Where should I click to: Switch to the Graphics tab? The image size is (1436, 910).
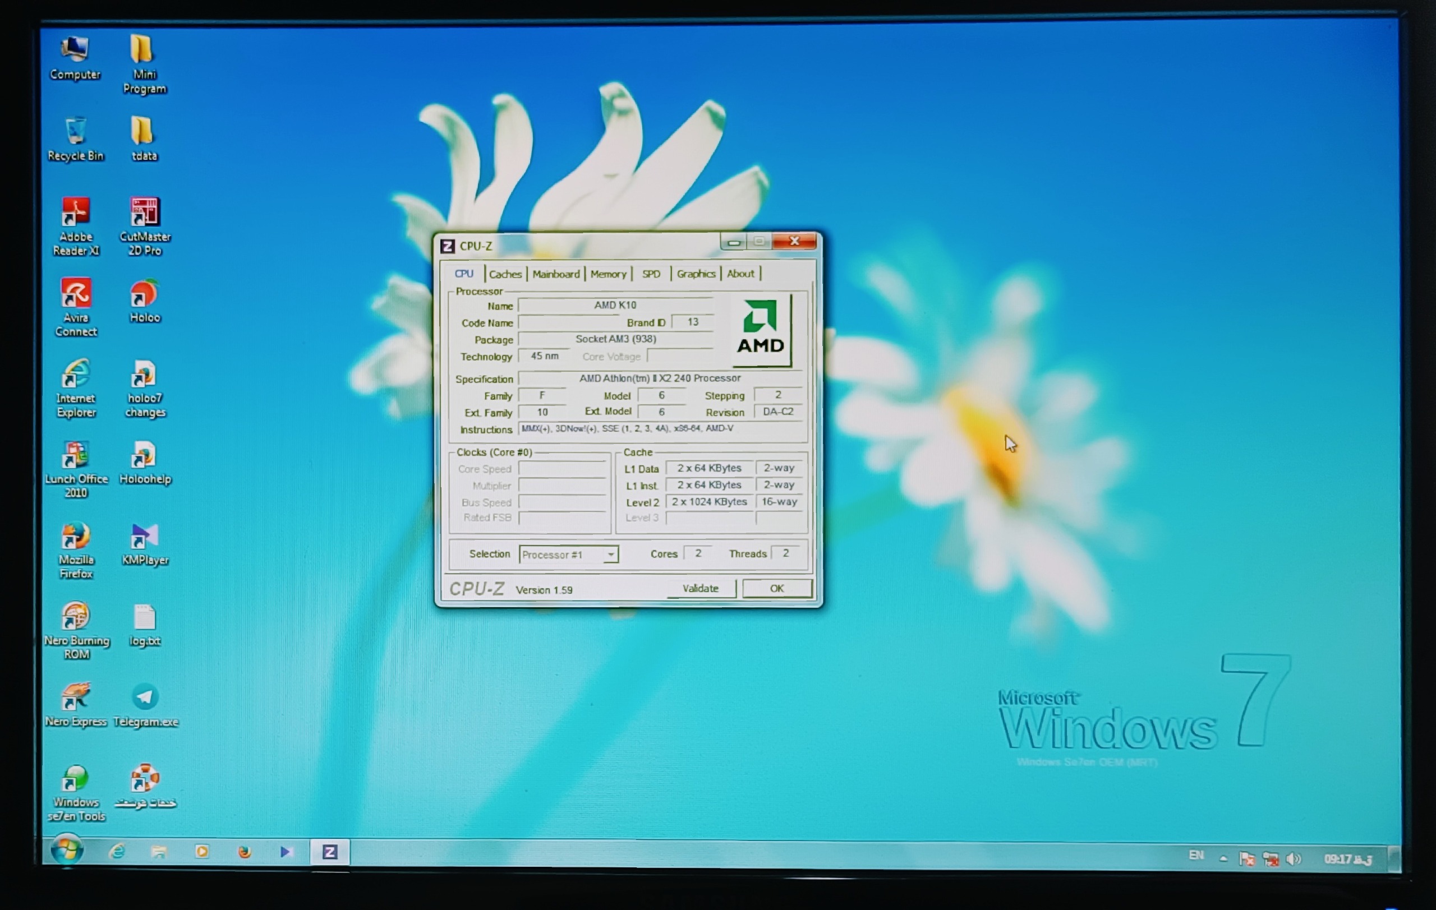click(x=696, y=274)
